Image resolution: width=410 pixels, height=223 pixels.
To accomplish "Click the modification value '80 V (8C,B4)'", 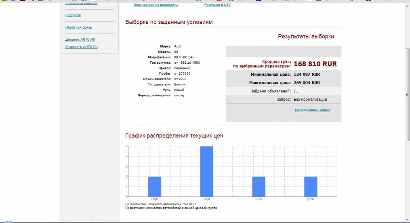I will click(x=184, y=57).
